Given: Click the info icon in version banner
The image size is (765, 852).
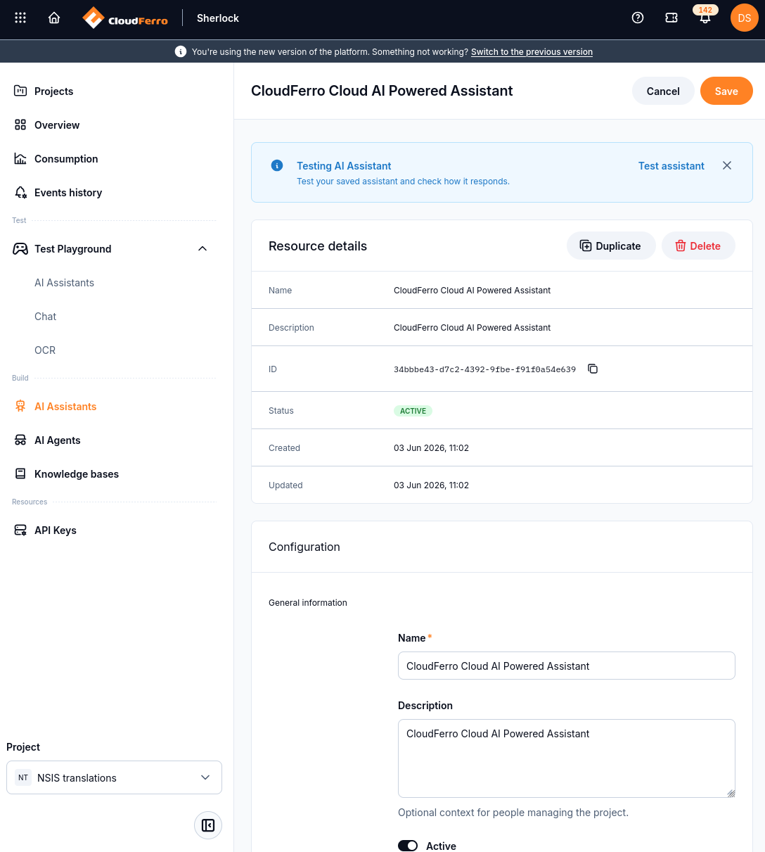Looking at the screenshot, I should point(181,51).
